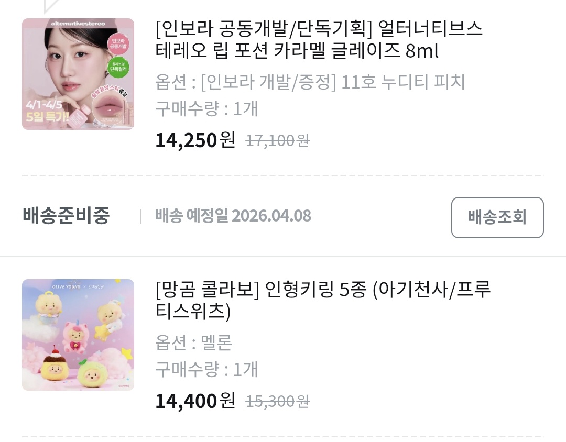Click the green 단독컬러 badge on thumbnail
This screenshot has width=566, height=442.
pos(118,67)
